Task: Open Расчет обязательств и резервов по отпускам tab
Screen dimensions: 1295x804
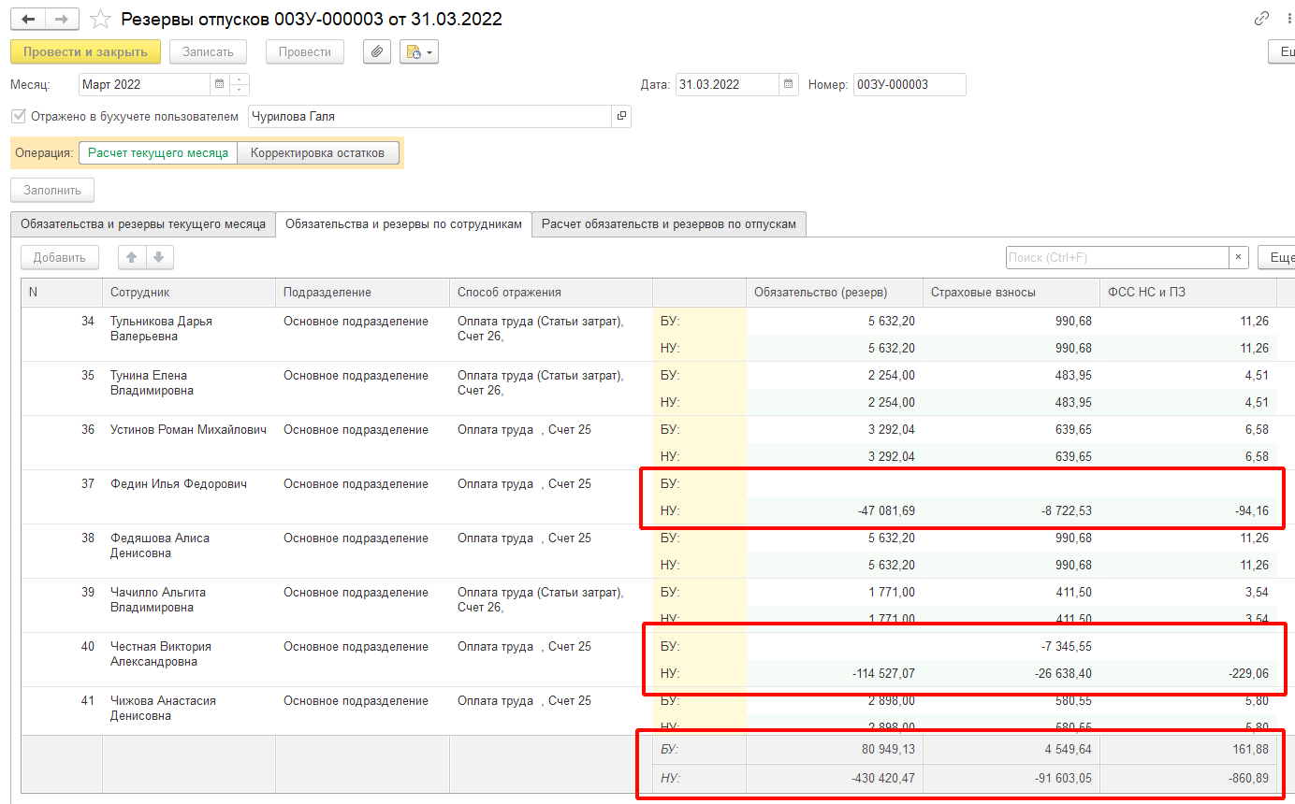Action: 668,224
